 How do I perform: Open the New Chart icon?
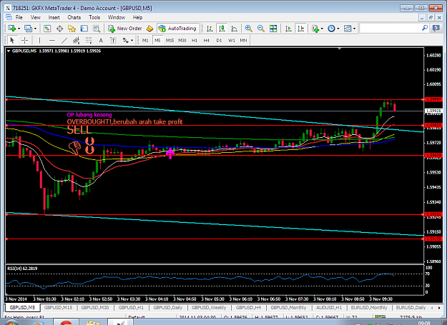point(11,29)
